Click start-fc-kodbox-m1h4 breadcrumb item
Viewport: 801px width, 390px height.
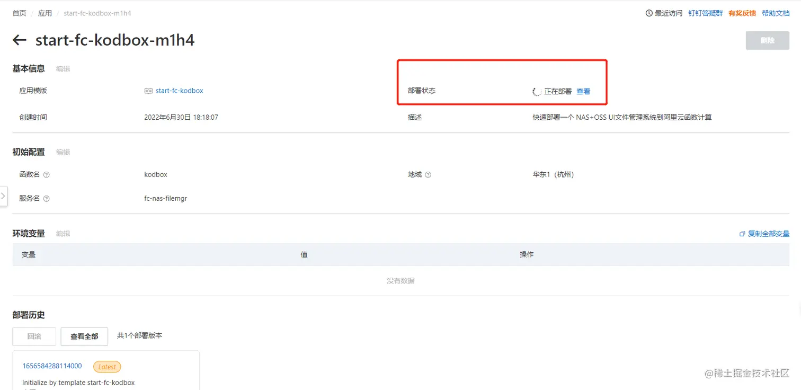tap(97, 13)
